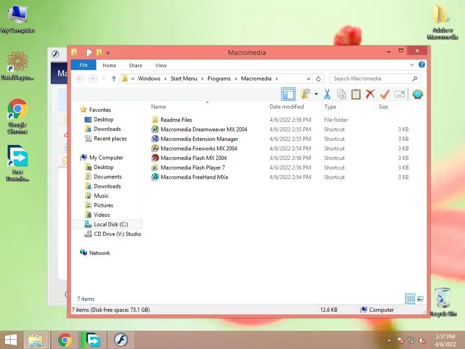Click Start Menu in the breadcrumb
The height and width of the screenshot is (349, 465).
pyautogui.click(x=183, y=79)
